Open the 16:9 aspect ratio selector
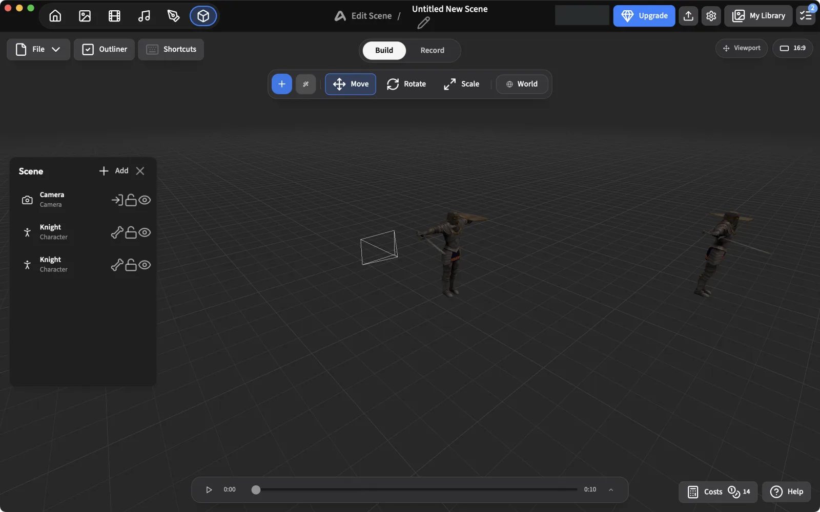 click(x=793, y=48)
